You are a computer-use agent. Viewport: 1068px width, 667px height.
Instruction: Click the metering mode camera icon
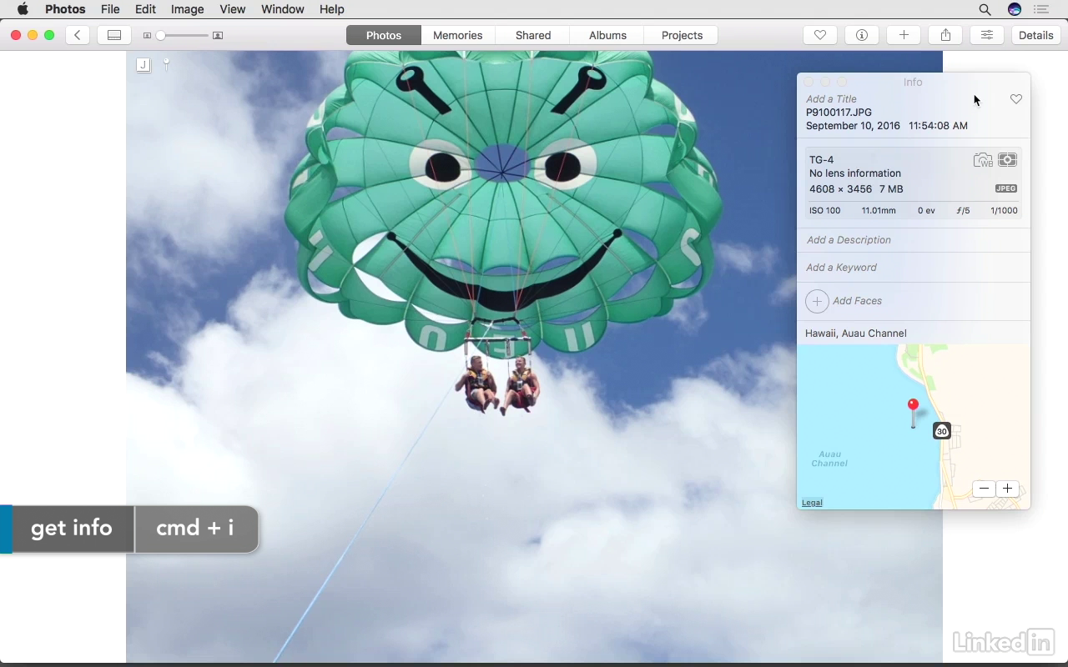(1007, 160)
